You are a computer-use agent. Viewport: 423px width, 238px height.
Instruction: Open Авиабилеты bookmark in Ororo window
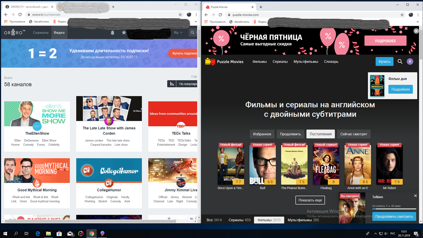38,22
